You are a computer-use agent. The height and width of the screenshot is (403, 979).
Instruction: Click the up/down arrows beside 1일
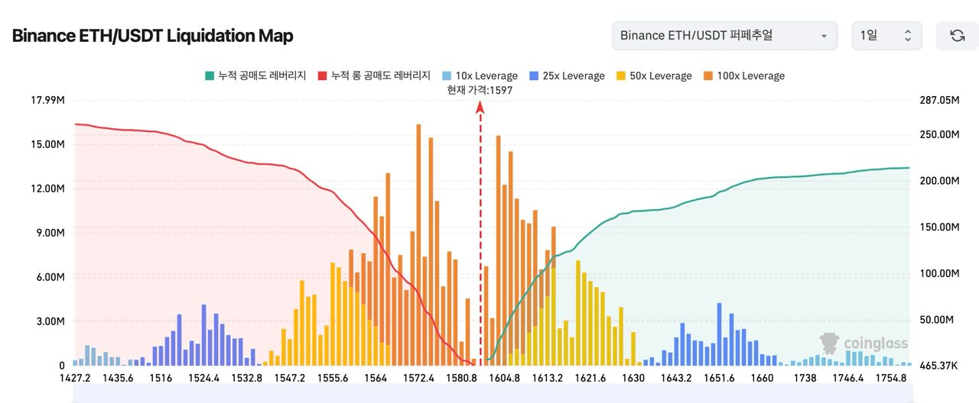tap(908, 36)
